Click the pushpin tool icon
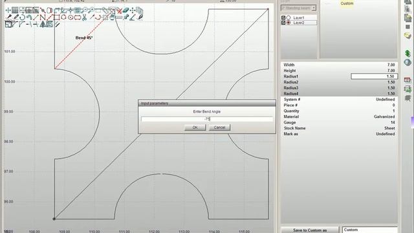 pos(126,17)
